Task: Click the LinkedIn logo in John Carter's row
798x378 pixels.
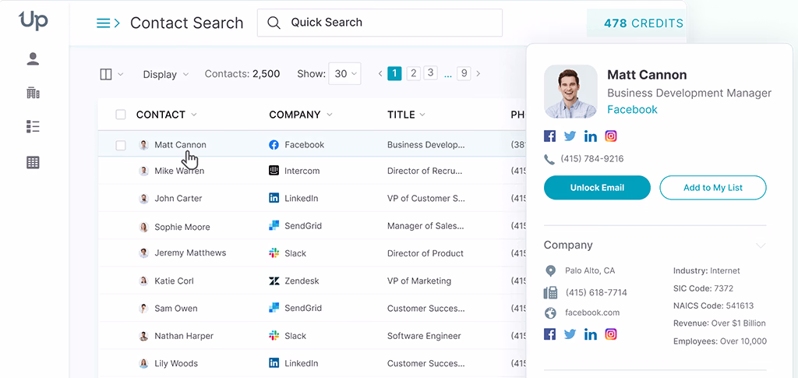Action: 274,199
